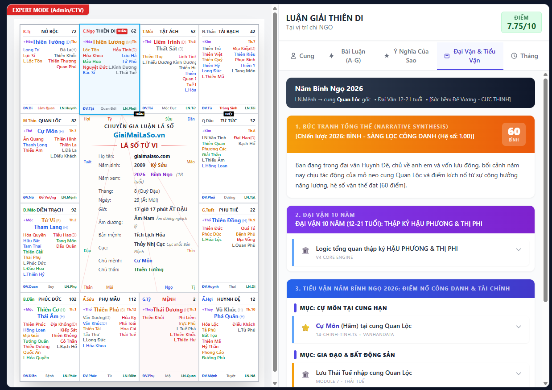Viewport: 552px width, 390px height.
Task: Click the building icon beside Logic tổng quan
Action: (305, 251)
